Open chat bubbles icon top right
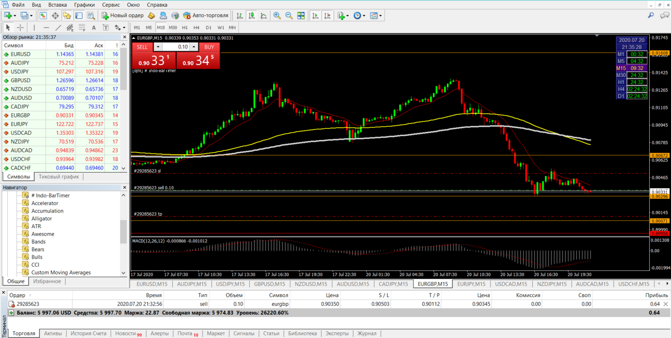The width and height of the screenshot is (671, 338). (x=664, y=16)
